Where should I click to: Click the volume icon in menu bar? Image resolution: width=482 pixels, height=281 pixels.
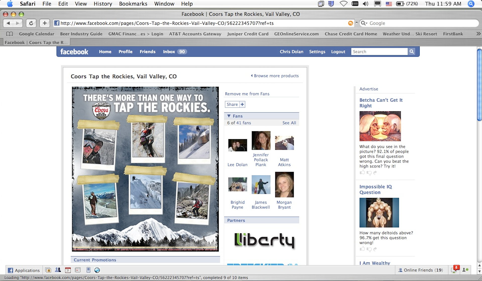coord(366,4)
